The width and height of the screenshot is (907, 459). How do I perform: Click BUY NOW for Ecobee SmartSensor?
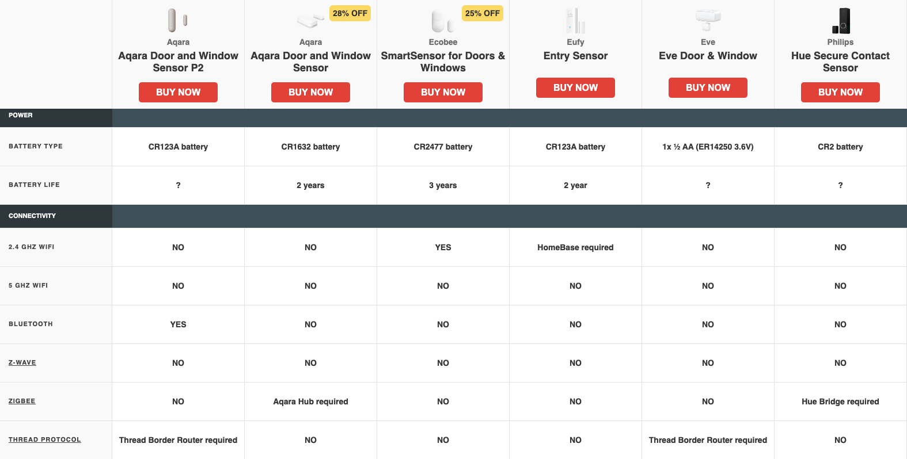(x=443, y=92)
